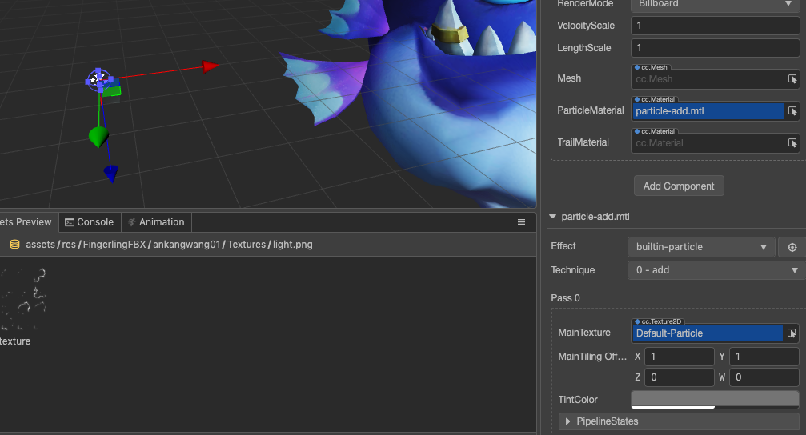Screen dimensions: 806x435
Task: Click the Add Component button
Action: click(x=679, y=186)
